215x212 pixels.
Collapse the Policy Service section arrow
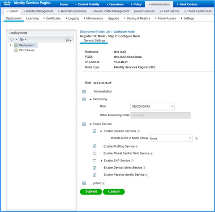(x=90, y=124)
